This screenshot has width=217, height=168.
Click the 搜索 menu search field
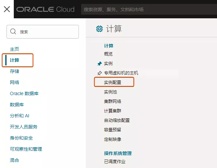[x=46, y=32]
